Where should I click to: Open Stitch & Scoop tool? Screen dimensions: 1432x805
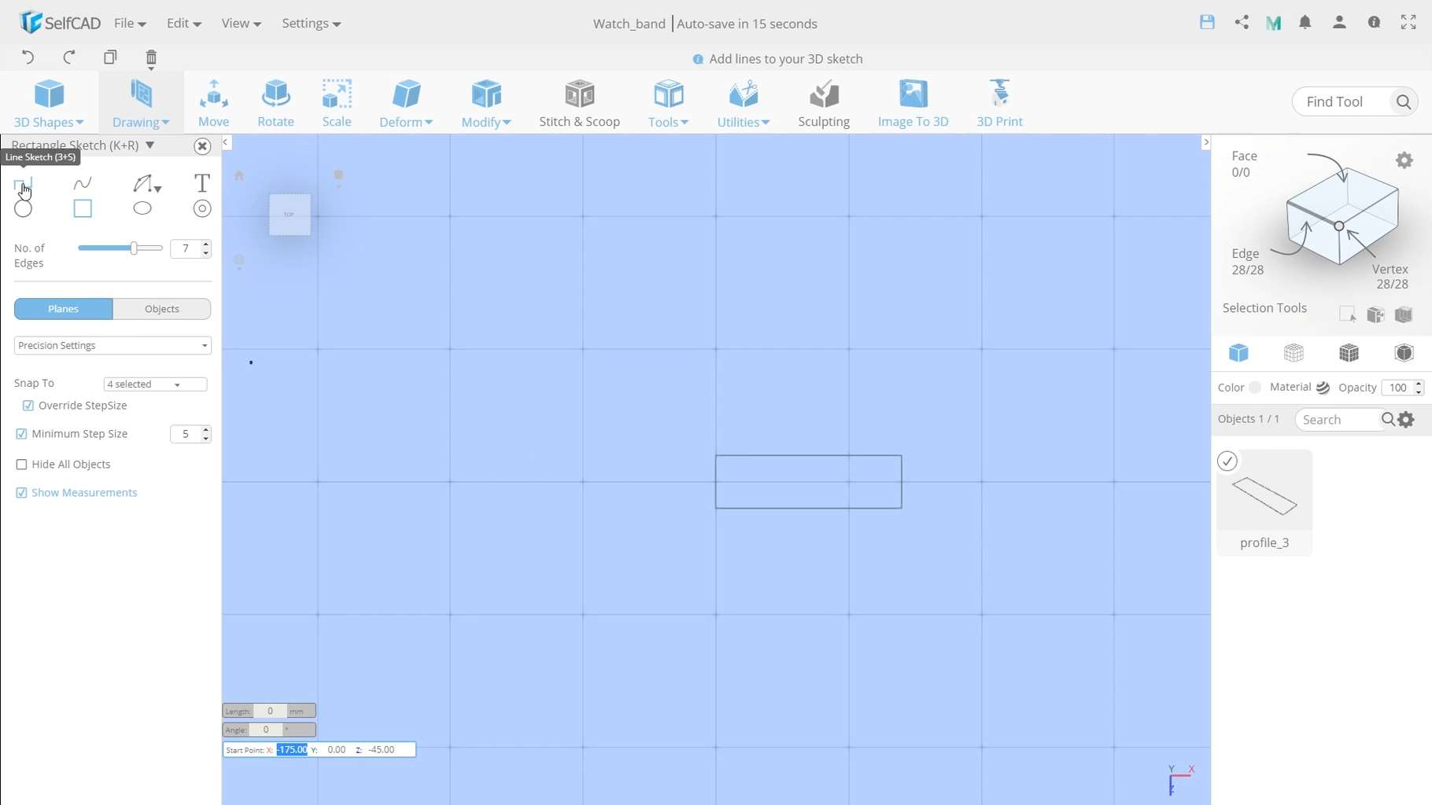pyautogui.click(x=579, y=103)
